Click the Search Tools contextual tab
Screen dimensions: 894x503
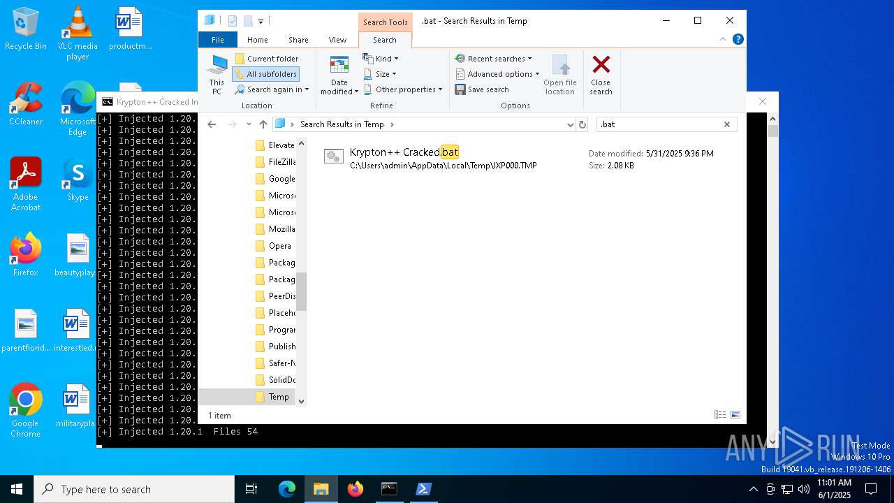pyautogui.click(x=385, y=22)
